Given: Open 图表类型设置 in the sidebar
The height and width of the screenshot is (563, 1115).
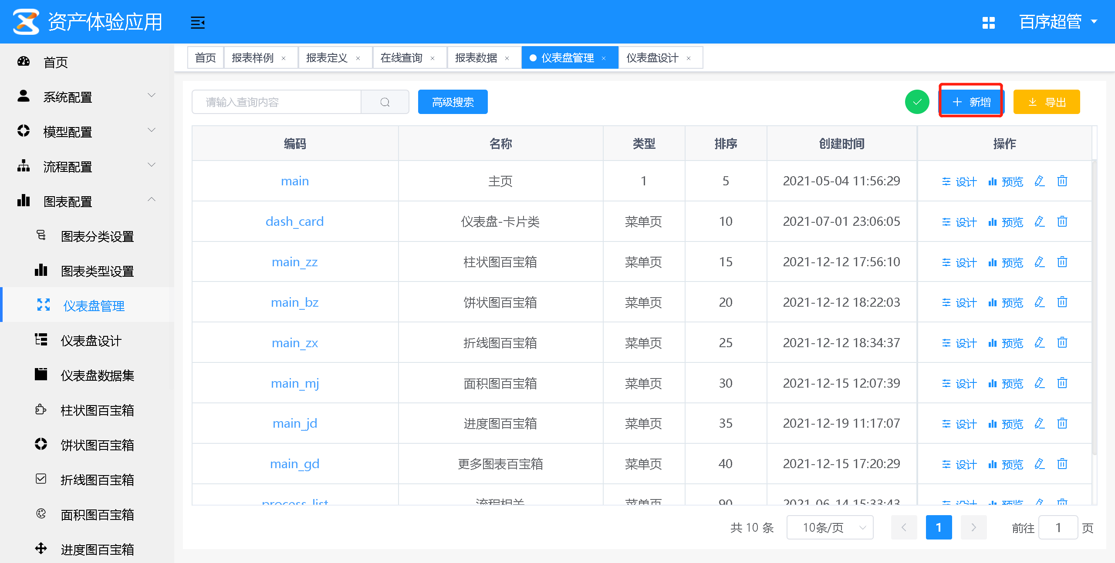Looking at the screenshot, I should (87, 271).
